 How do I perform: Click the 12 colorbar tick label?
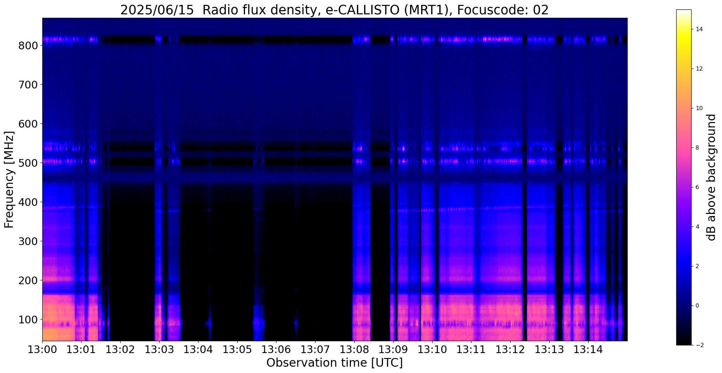(699, 69)
